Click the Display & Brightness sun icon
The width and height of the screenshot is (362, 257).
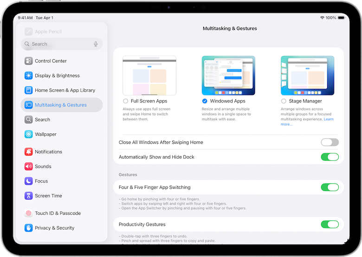[x=29, y=75]
